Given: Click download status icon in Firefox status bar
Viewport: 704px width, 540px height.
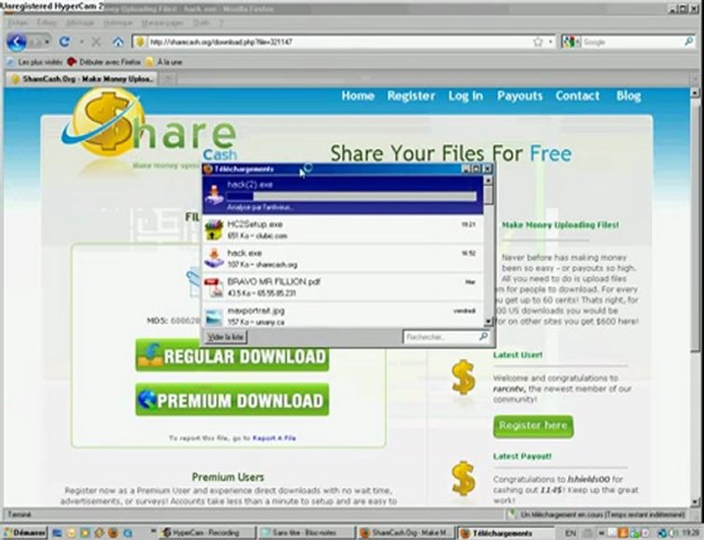Looking at the screenshot, I should click(512, 514).
